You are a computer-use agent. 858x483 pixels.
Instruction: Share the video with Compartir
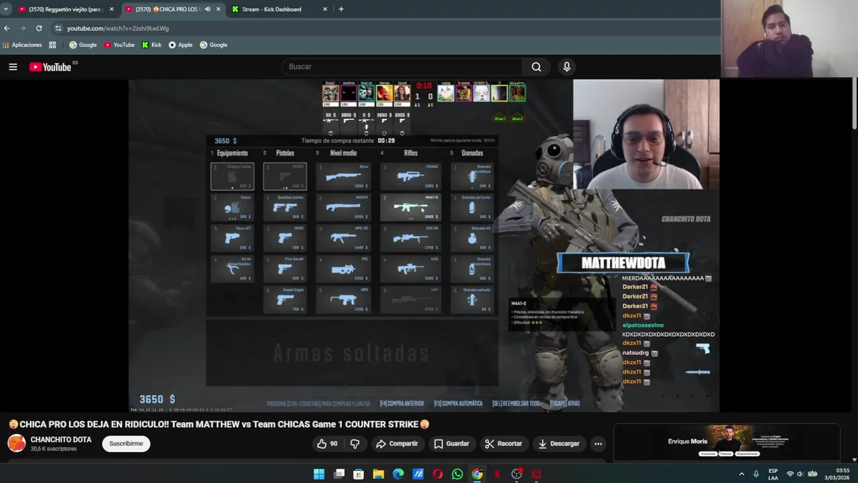tap(397, 443)
